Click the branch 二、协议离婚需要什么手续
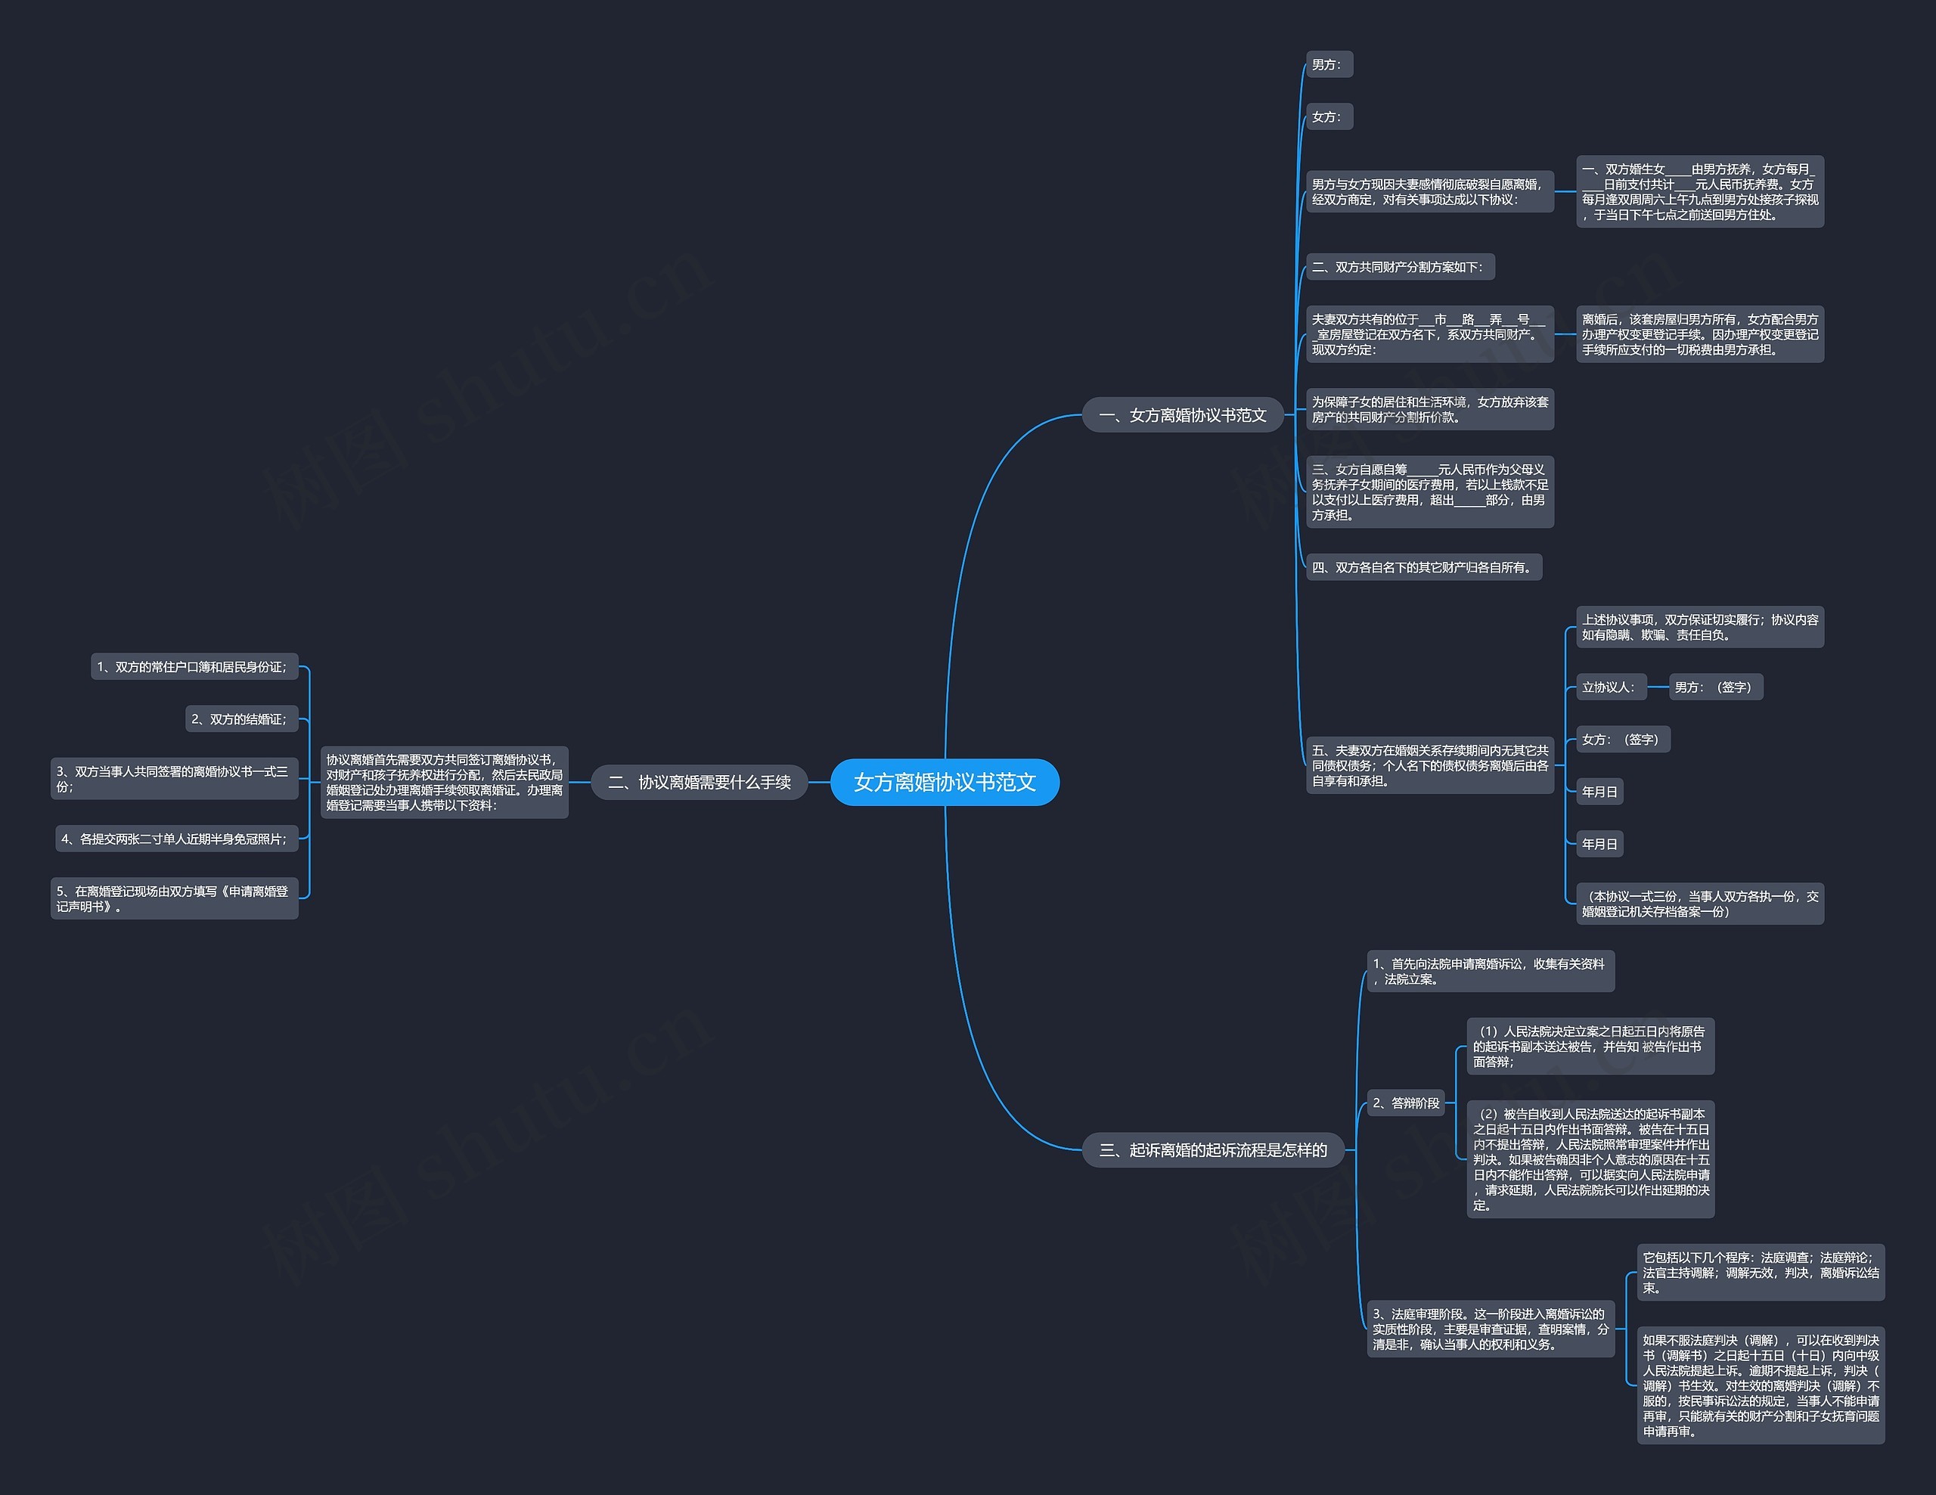 pyautogui.click(x=700, y=782)
